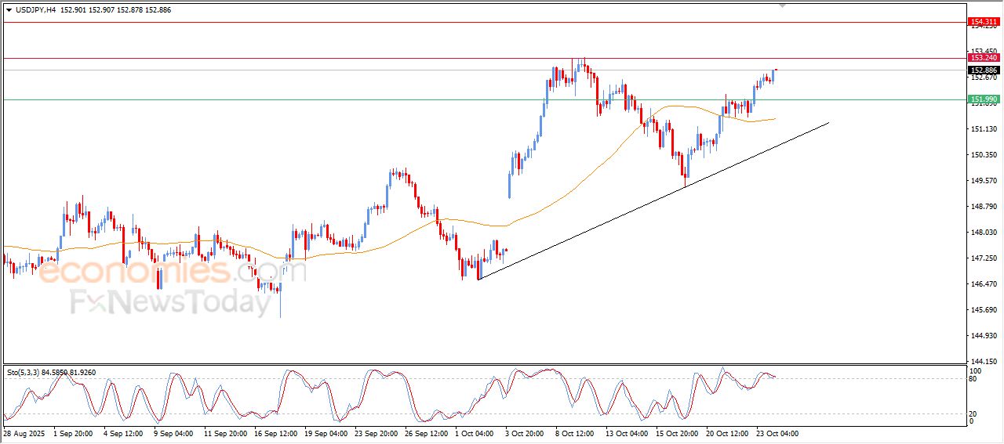1004x444 pixels.
Task: Select the green 151.990 price label
Action: tap(984, 99)
